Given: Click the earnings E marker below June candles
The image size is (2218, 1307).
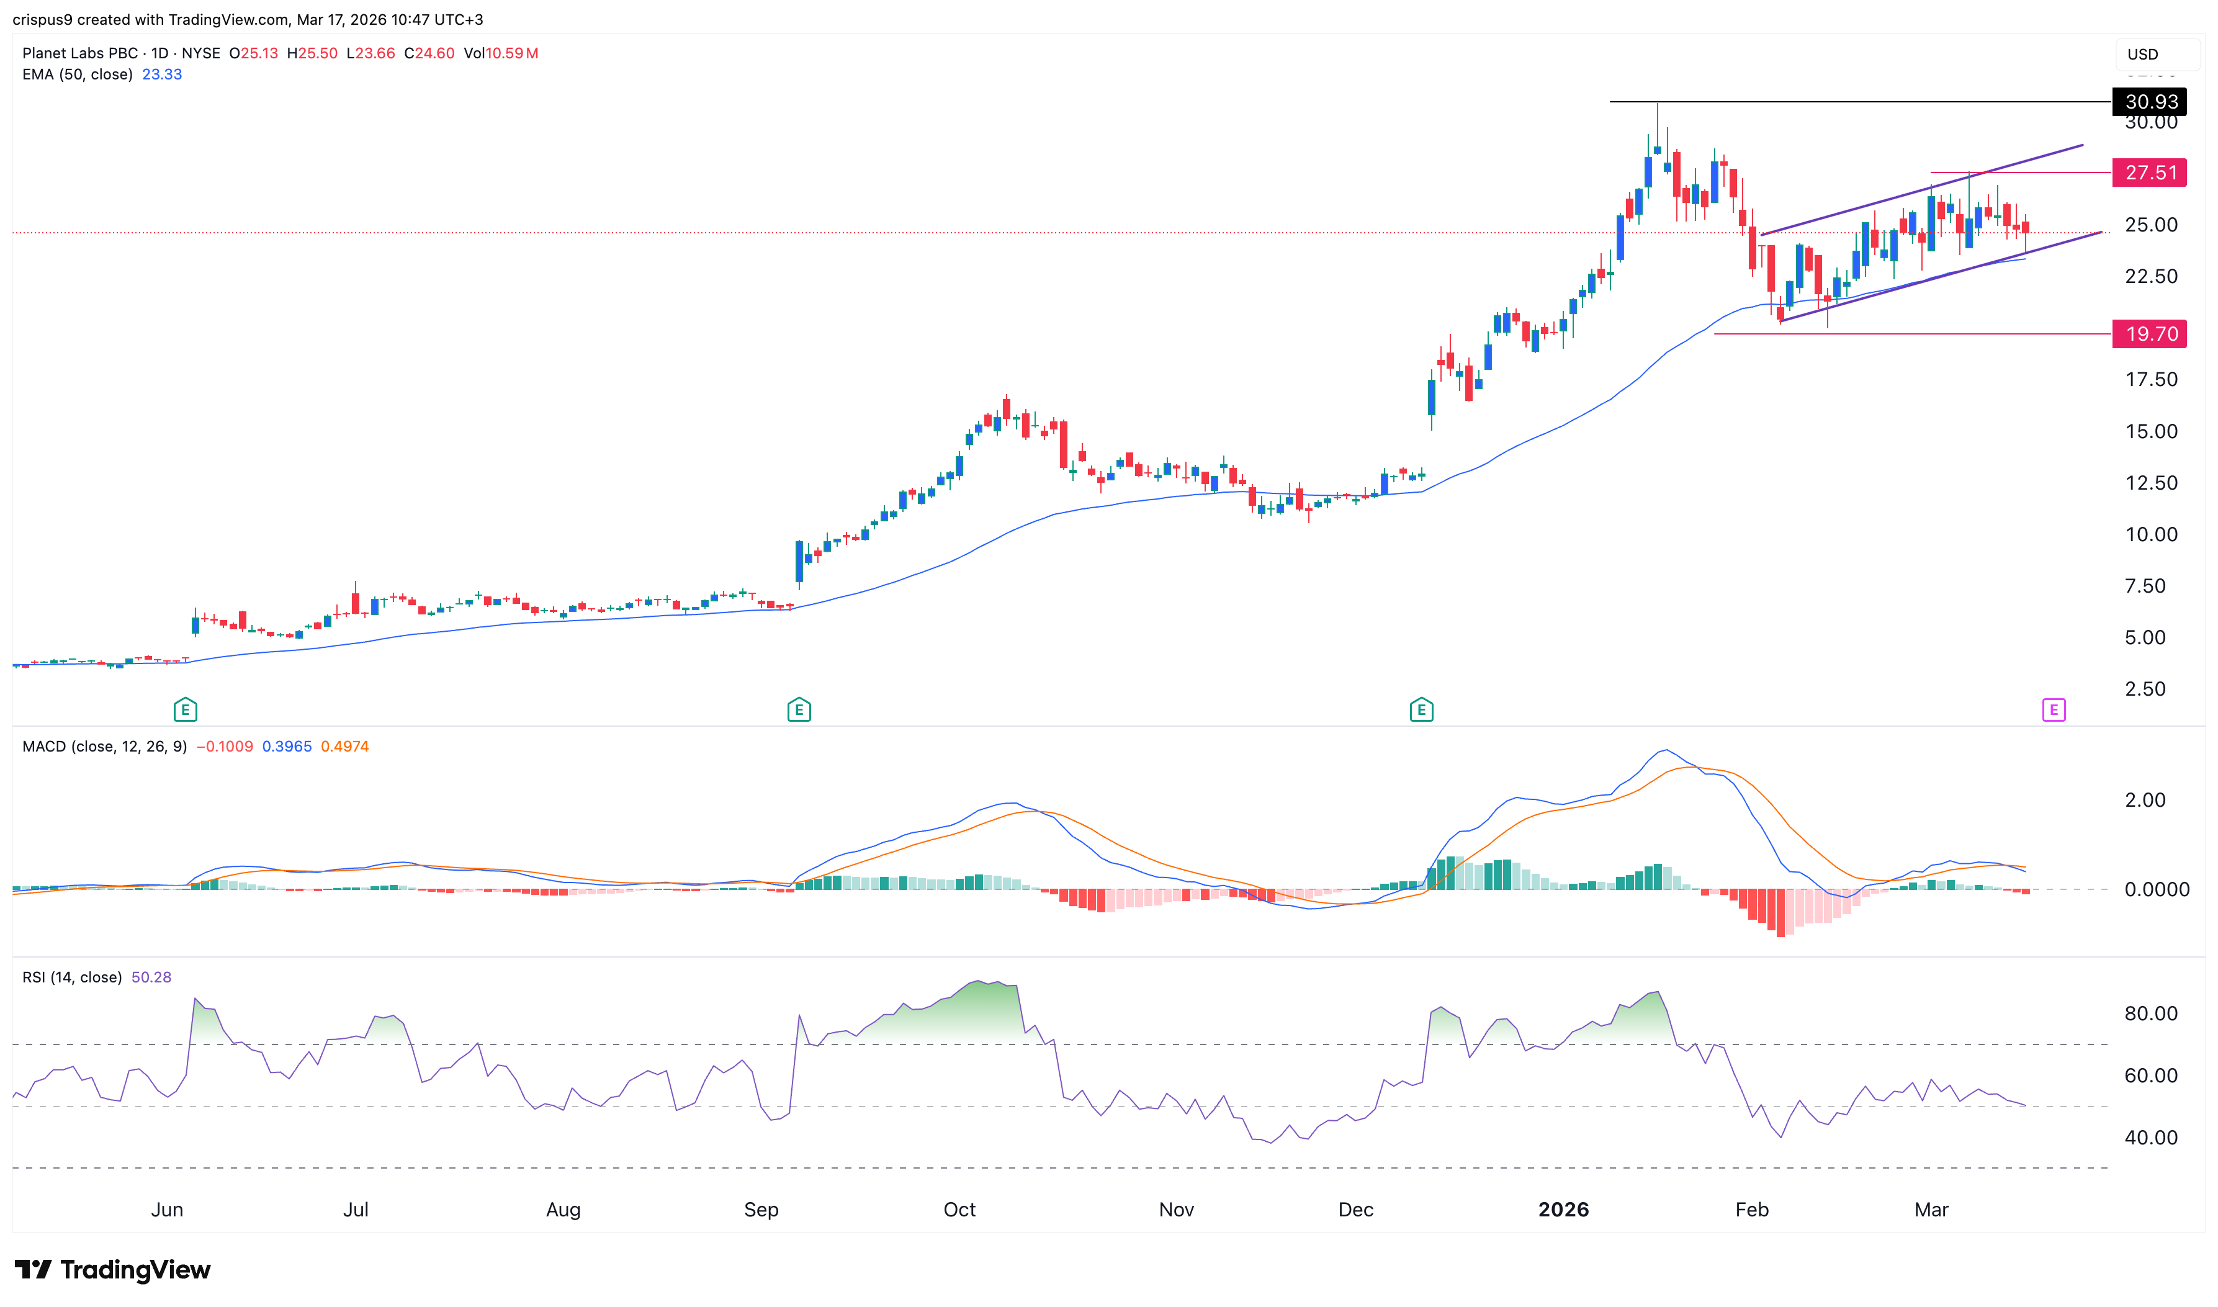Looking at the screenshot, I should pos(185,710).
